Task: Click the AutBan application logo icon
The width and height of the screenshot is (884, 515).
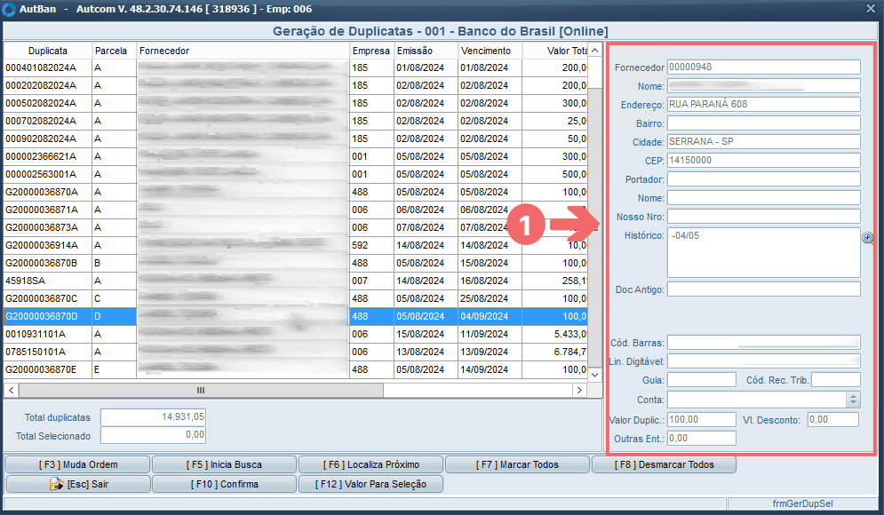Action: [x=9, y=9]
